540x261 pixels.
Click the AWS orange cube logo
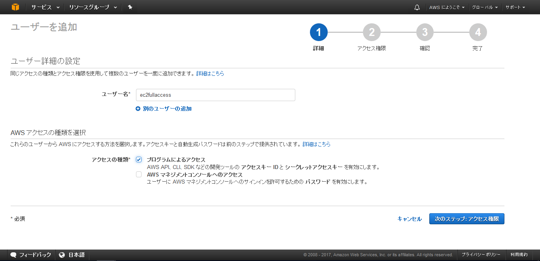point(15,7)
